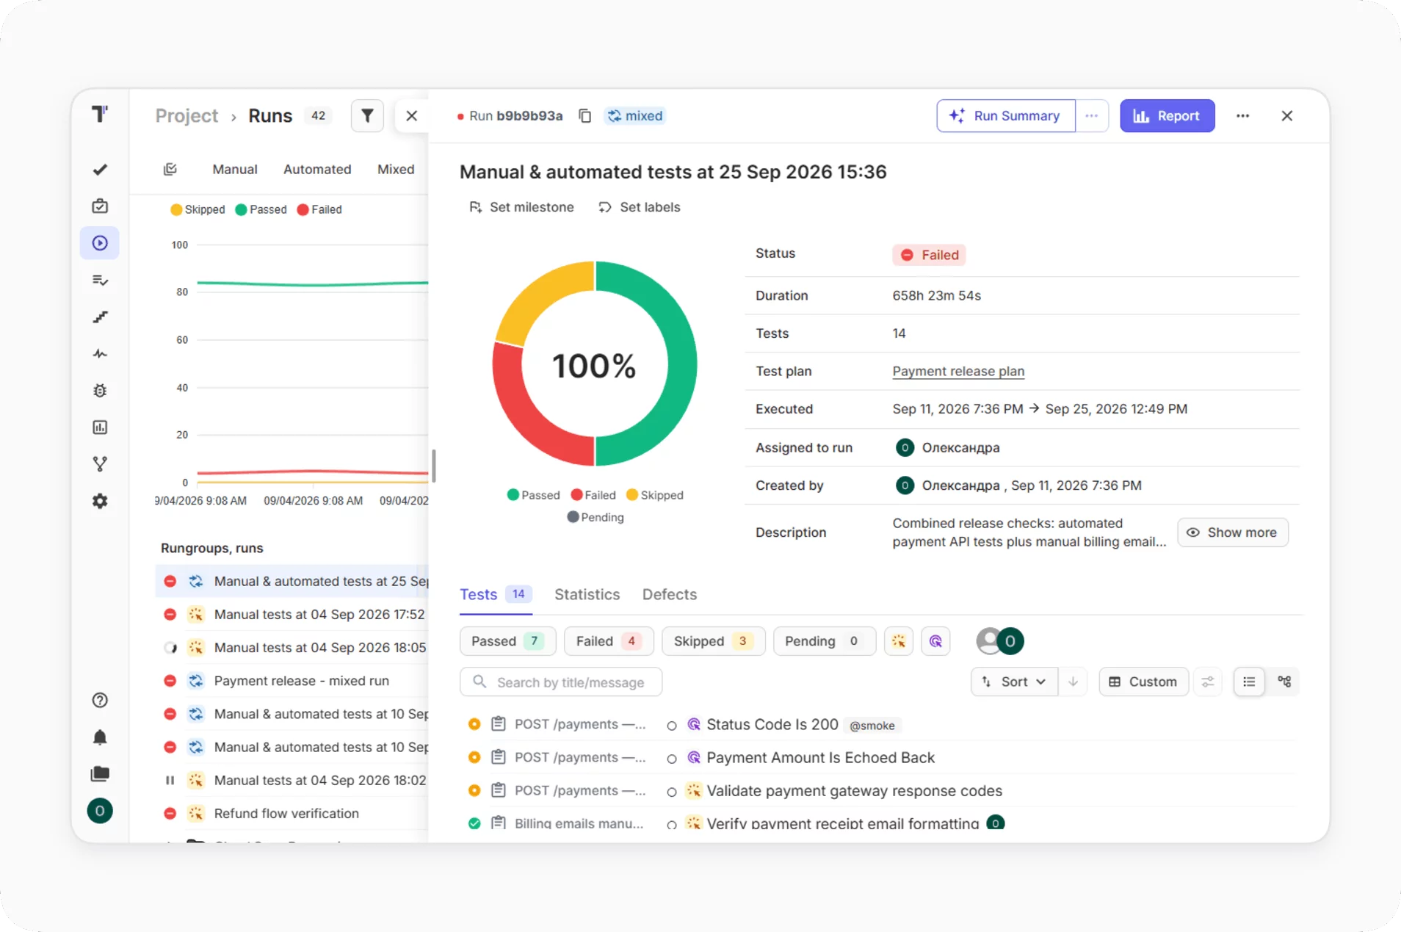
Task: Open the Sort dropdown
Action: click(1014, 682)
